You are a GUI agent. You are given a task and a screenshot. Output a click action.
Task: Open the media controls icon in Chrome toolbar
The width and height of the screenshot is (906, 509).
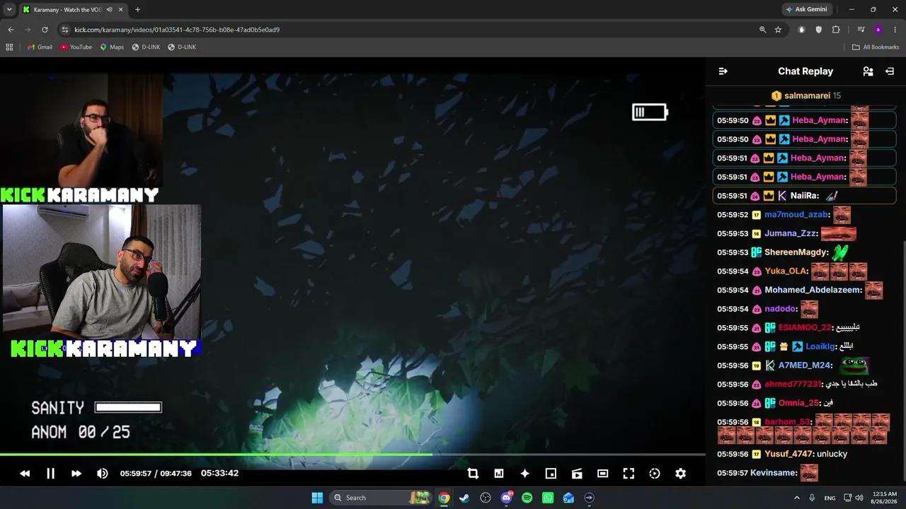click(861, 30)
